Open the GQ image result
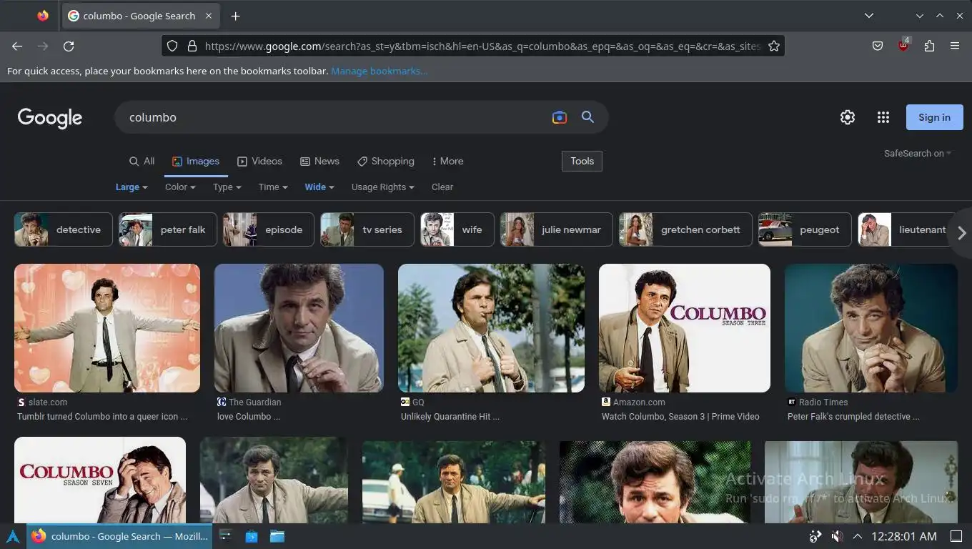Image resolution: width=972 pixels, height=549 pixels. [491, 328]
